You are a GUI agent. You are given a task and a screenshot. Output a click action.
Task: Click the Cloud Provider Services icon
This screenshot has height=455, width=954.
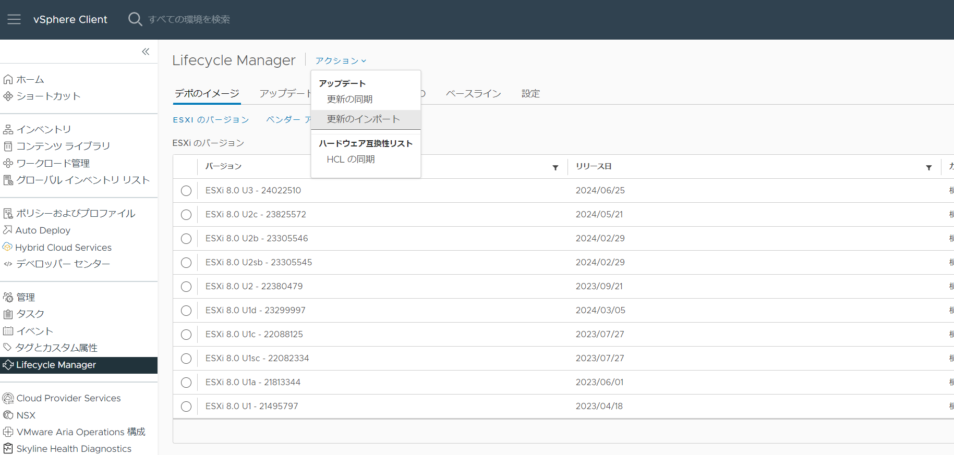(8, 398)
